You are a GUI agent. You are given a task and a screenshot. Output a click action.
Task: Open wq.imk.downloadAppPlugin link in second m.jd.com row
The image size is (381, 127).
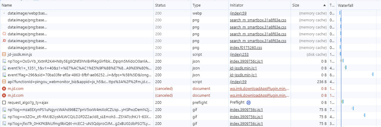tap(259, 96)
